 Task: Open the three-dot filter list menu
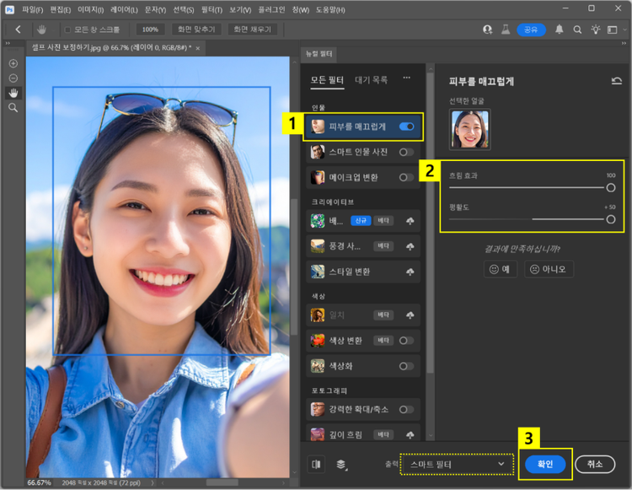pos(407,78)
